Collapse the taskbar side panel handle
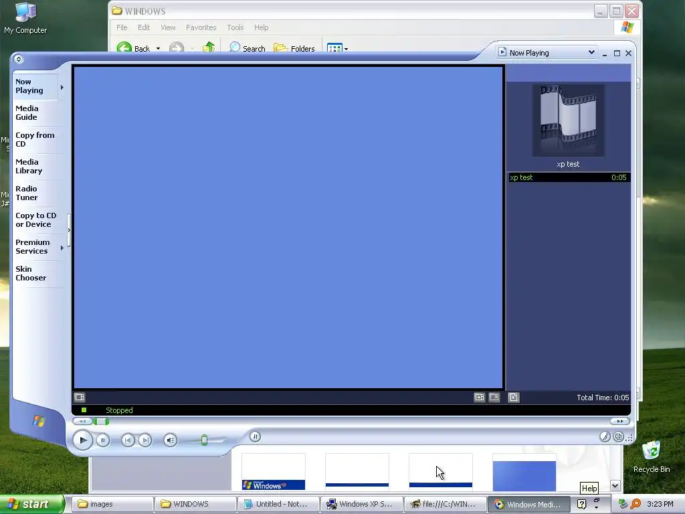 (69, 230)
